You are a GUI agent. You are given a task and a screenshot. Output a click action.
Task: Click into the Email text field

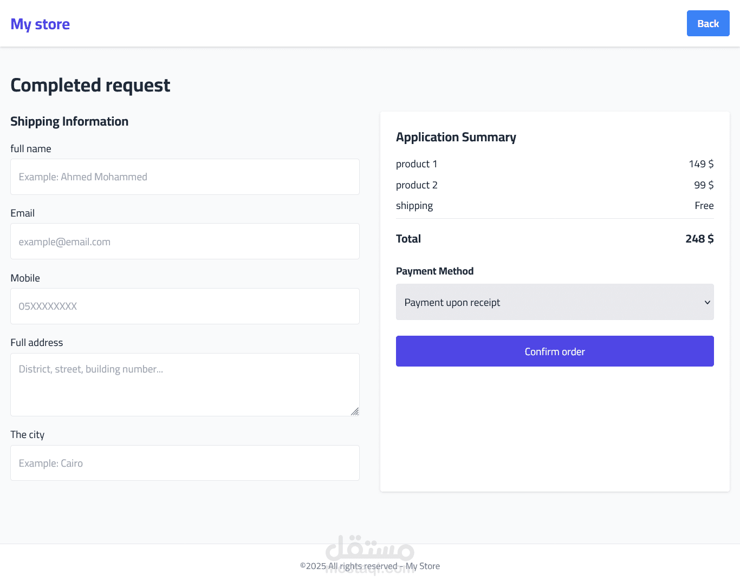pos(185,241)
